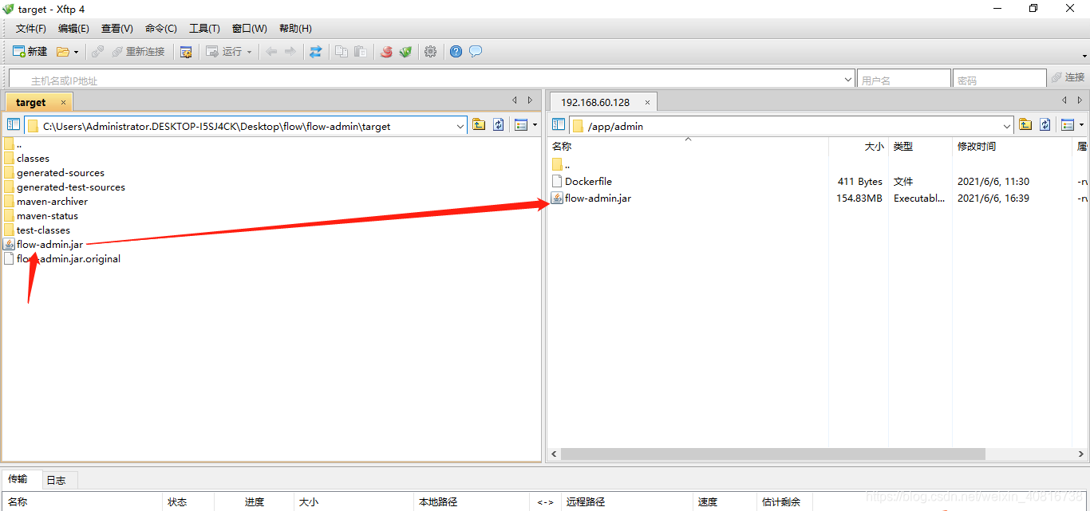Viewport: 1090px width, 511px height.
Task: Open the 窗口(W) menu
Action: (249, 29)
